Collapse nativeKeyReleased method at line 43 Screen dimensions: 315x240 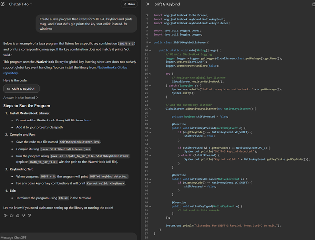click(150, 179)
